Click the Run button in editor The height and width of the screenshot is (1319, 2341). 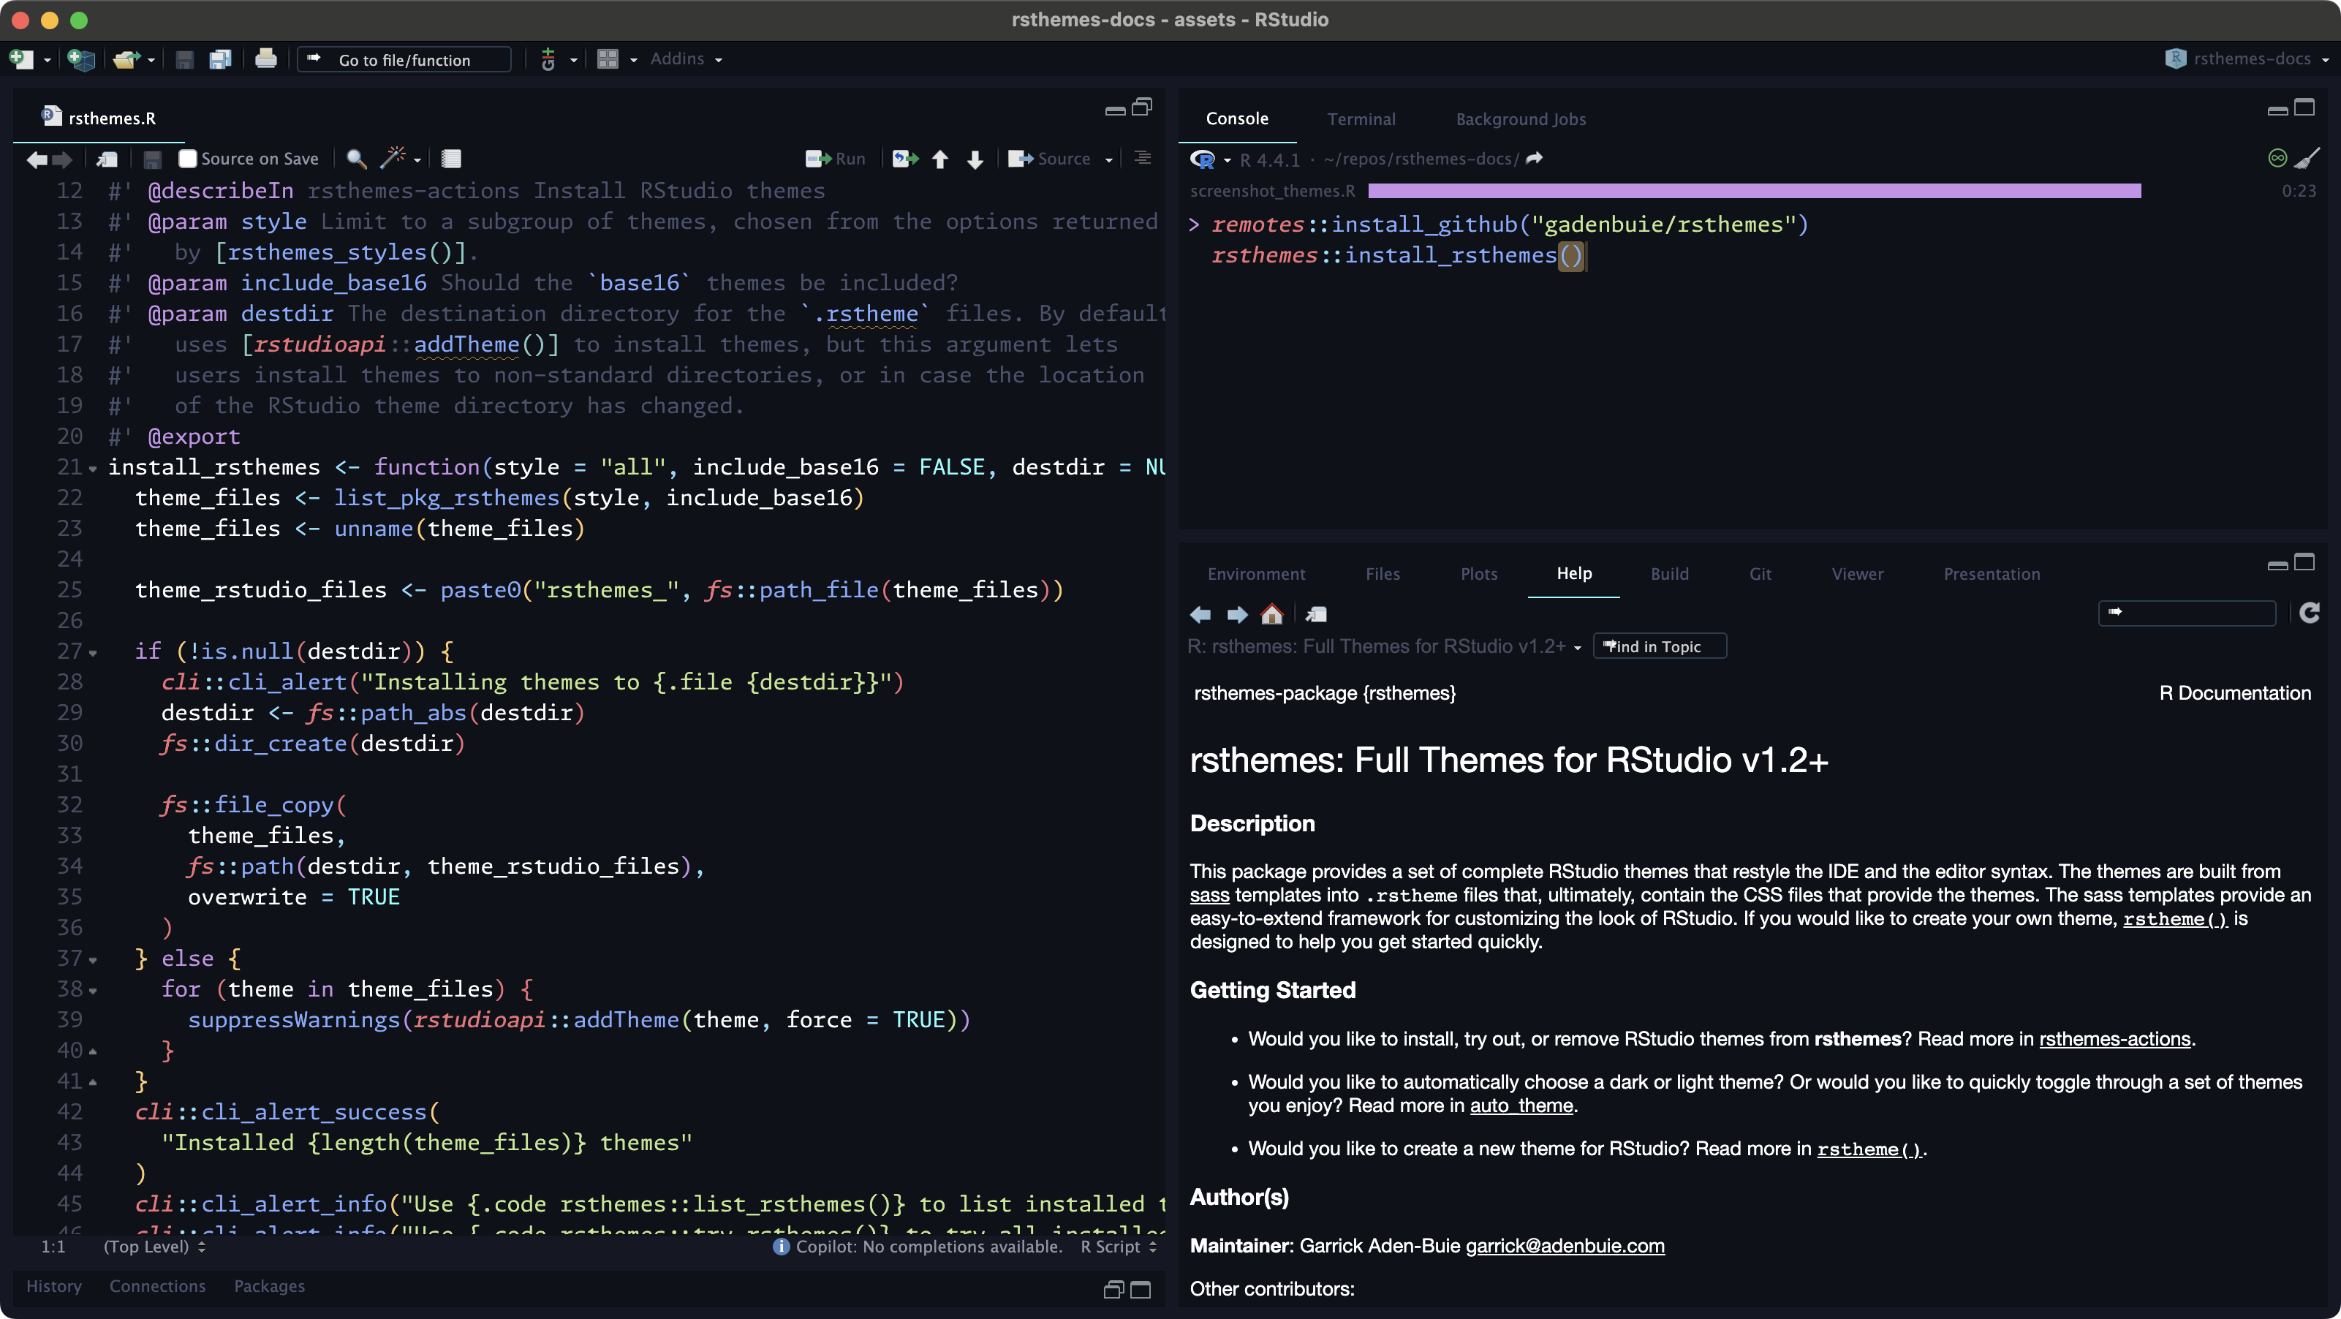click(836, 159)
